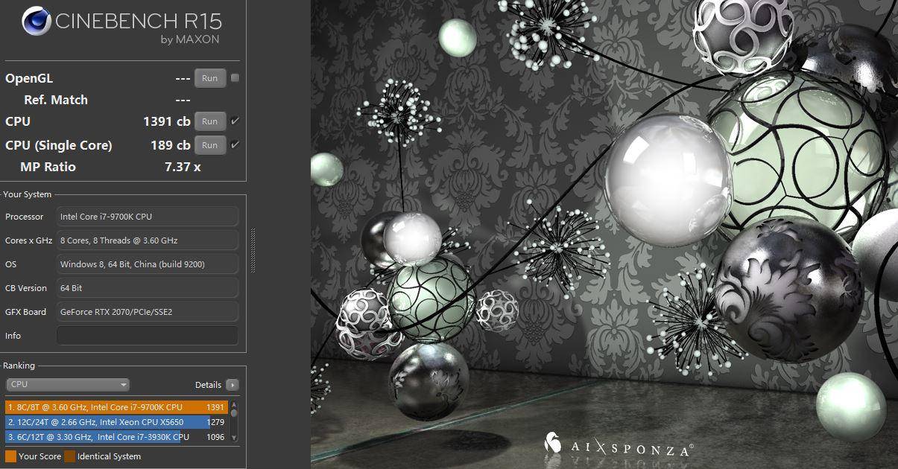Toggle the CPU test checkmark
The image size is (898, 469).
click(x=235, y=121)
